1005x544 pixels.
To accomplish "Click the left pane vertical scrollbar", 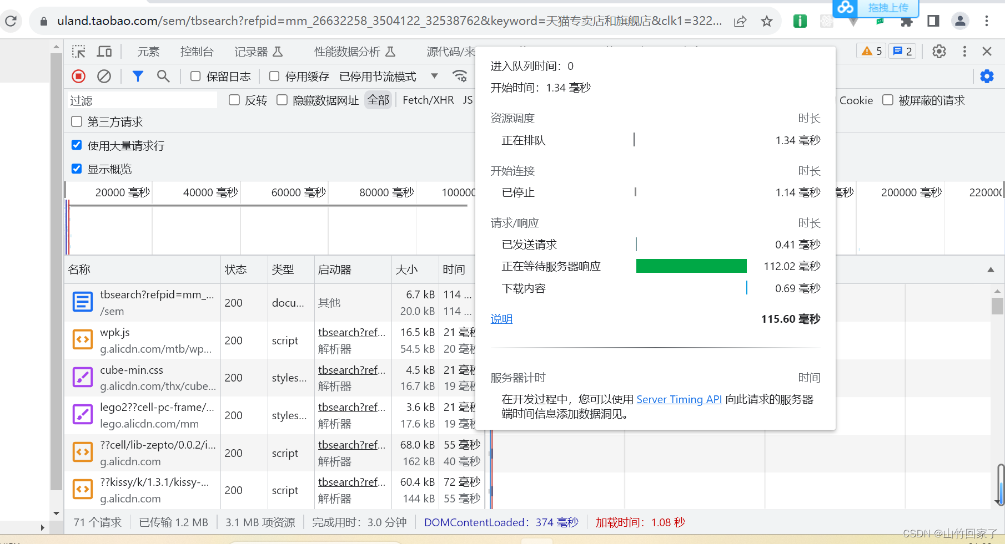I will point(56,272).
